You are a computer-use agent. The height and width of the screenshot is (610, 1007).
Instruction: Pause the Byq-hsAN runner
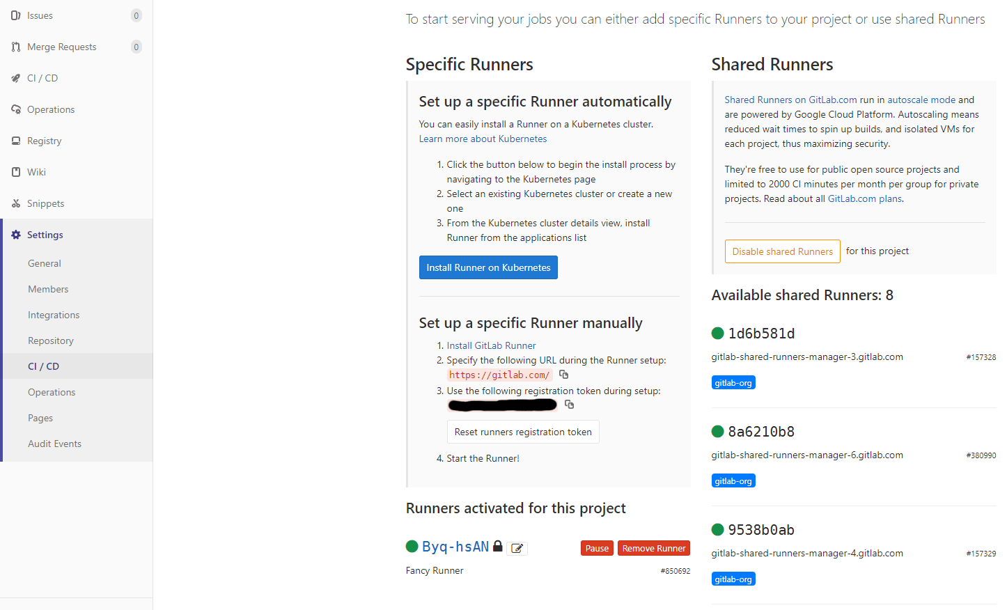coord(597,548)
